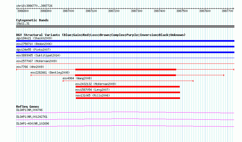This screenshot has width=242, height=142.
Task: Select the magenta DLGAP1|NM_004746 intron line
Action: pyautogui.click(x=125, y=112)
